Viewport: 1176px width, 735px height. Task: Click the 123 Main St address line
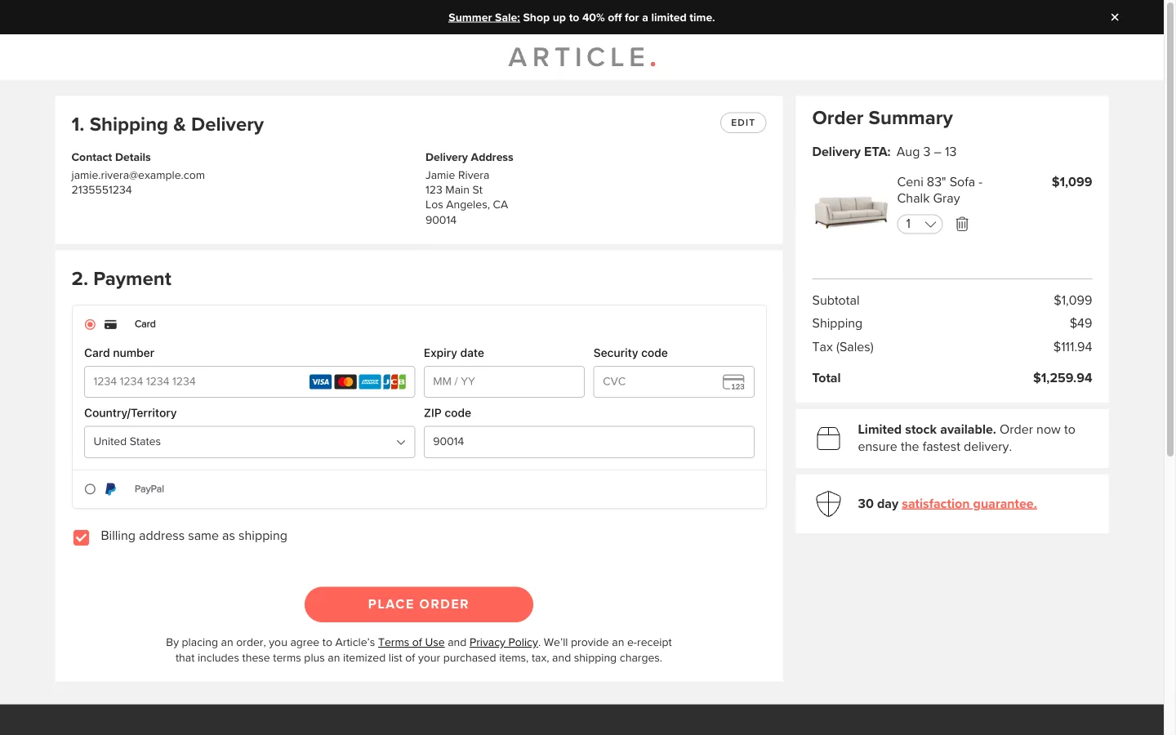(454, 190)
